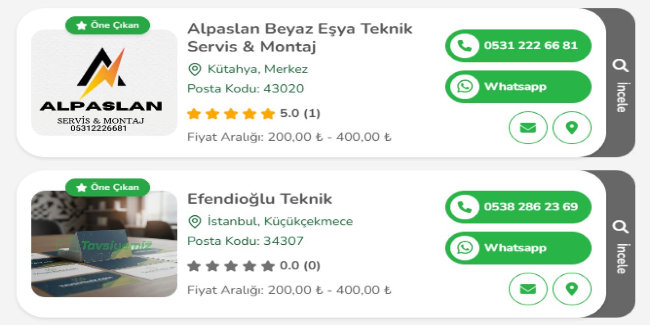Click the phone icon for Alpaslan Beyaz Eşya
Screen dimensions: 650x325
click(x=464, y=46)
